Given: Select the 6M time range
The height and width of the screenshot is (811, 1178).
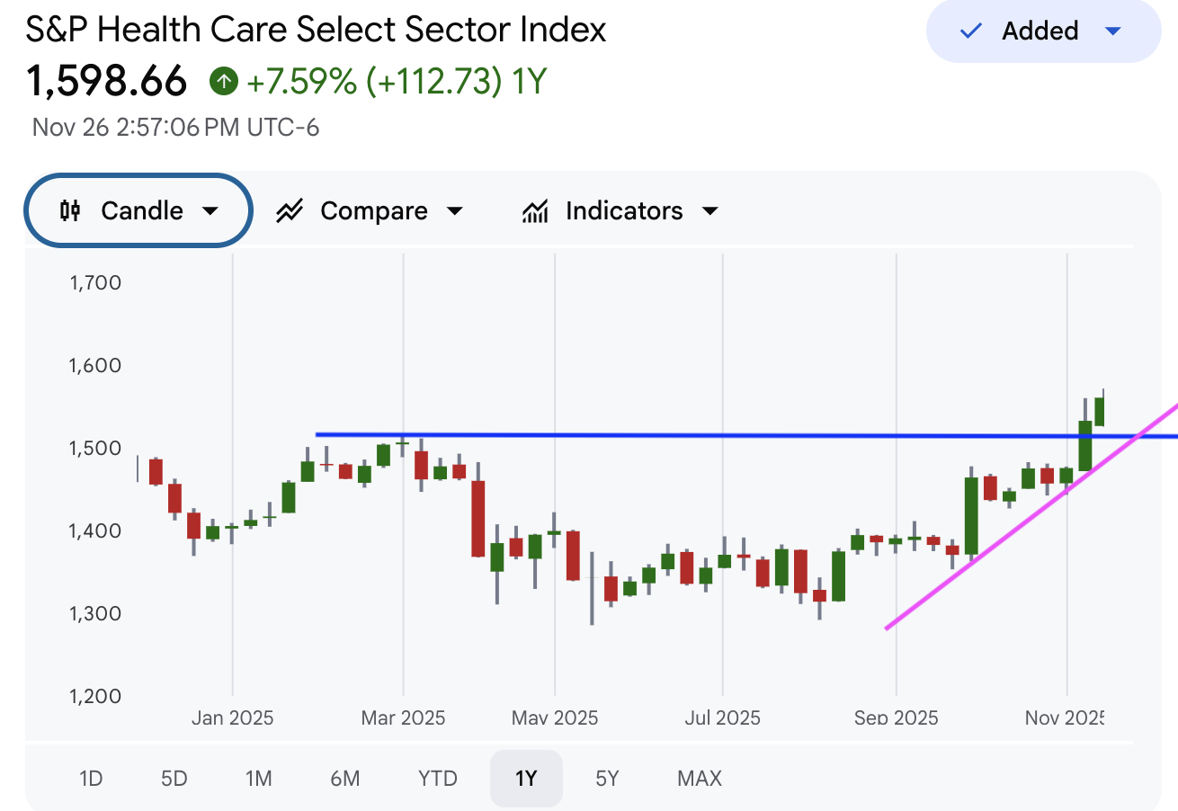Looking at the screenshot, I should click(x=344, y=778).
